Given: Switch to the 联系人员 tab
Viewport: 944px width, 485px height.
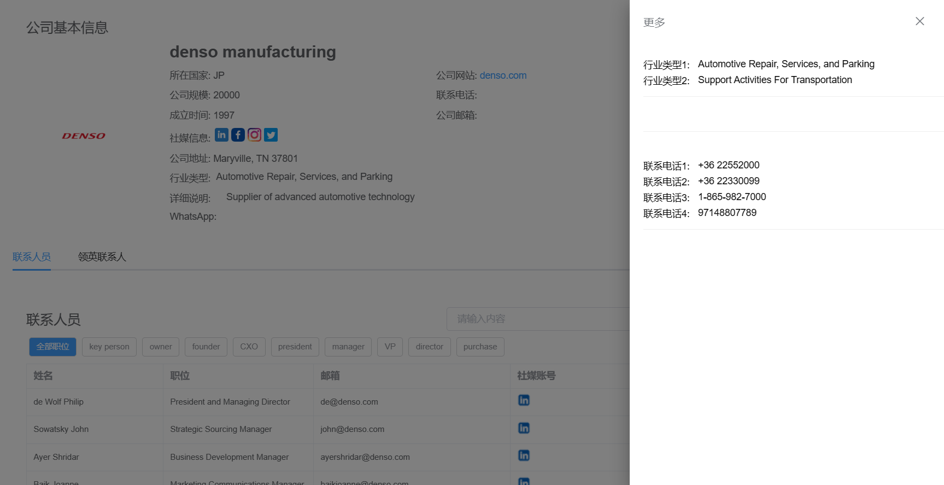Looking at the screenshot, I should coord(32,256).
